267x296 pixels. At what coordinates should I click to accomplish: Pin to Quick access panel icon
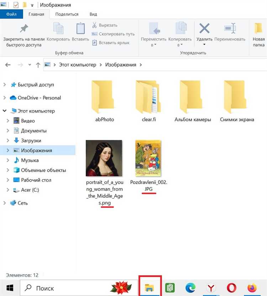24,29
